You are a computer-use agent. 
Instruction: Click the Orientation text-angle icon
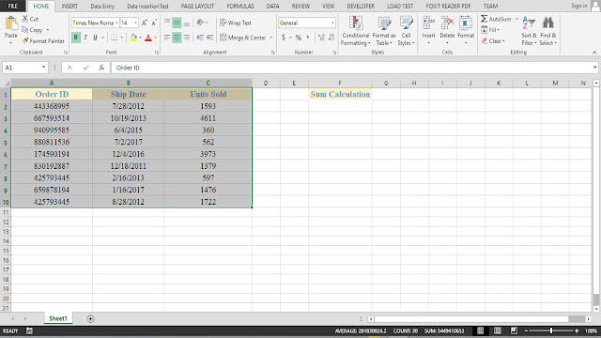(200, 23)
